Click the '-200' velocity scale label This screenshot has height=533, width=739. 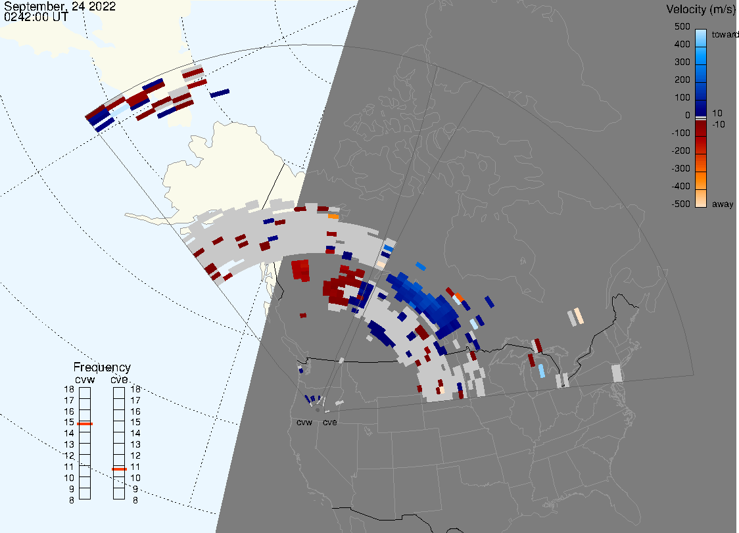coord(680,151)
